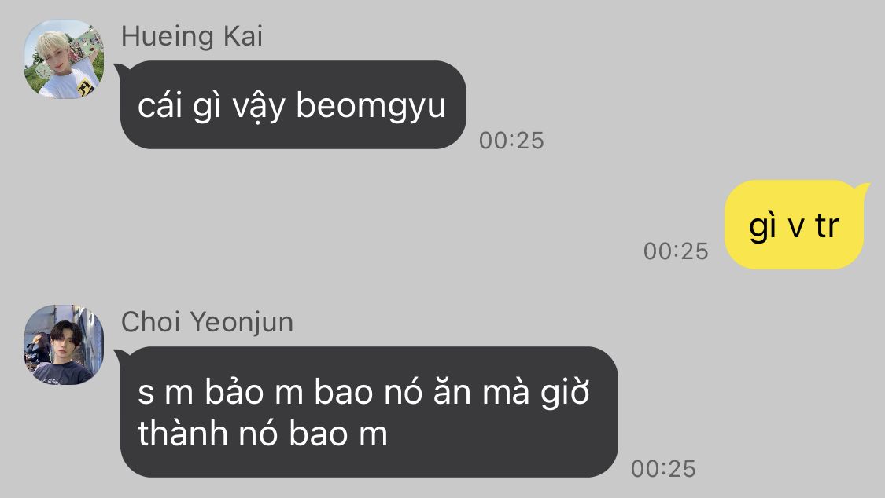Click the timestamp beside Choi Yeonjun's message
Viewport: 885px width, 498px height.
663,469
